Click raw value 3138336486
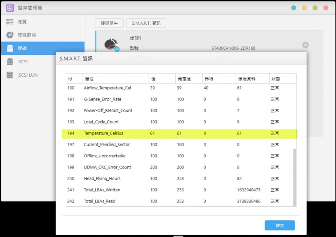The image size is (336, 237). pos(249,201)
